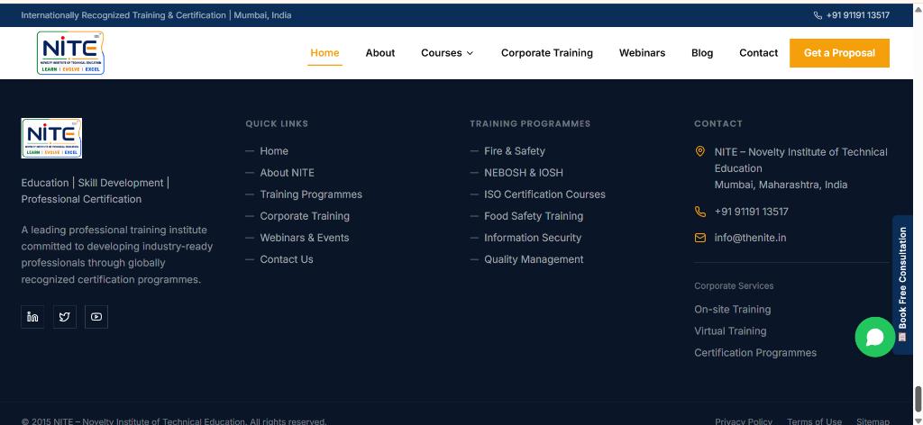
Task: Open the Certification Programmes link
Action: [x=755, y=353]
